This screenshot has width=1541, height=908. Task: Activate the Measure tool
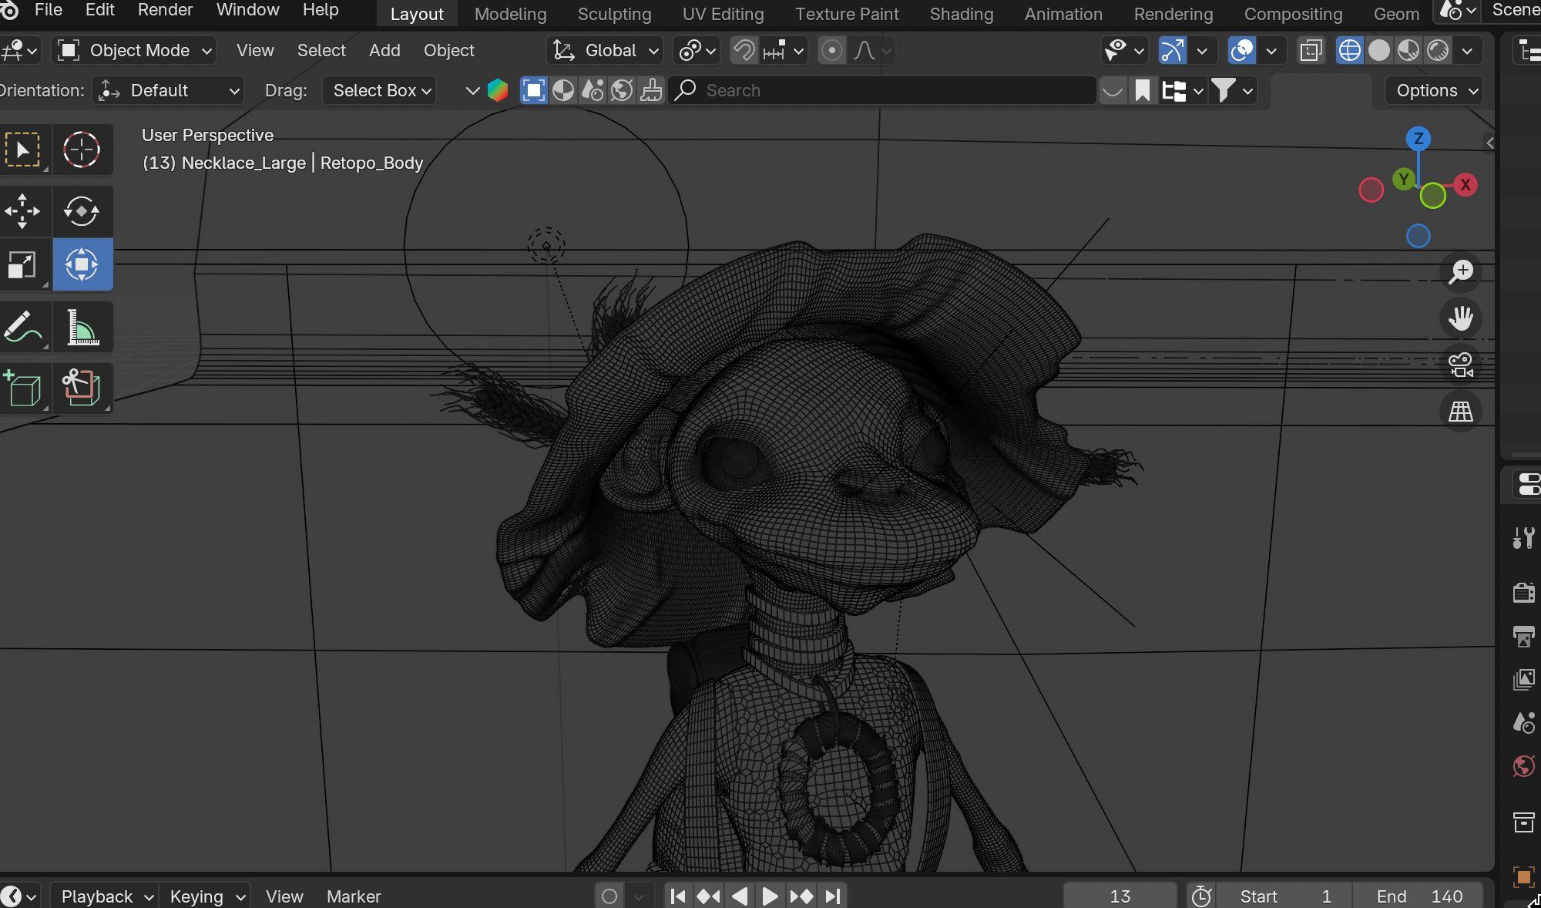point(82,328)
